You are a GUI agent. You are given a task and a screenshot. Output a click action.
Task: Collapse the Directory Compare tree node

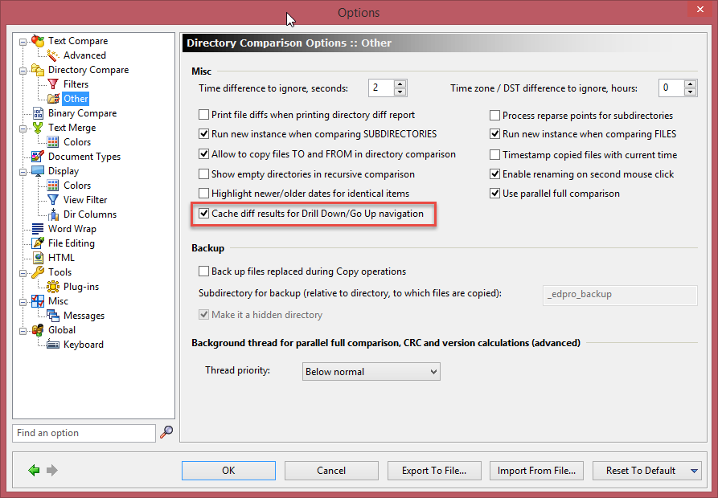point(23,71)
